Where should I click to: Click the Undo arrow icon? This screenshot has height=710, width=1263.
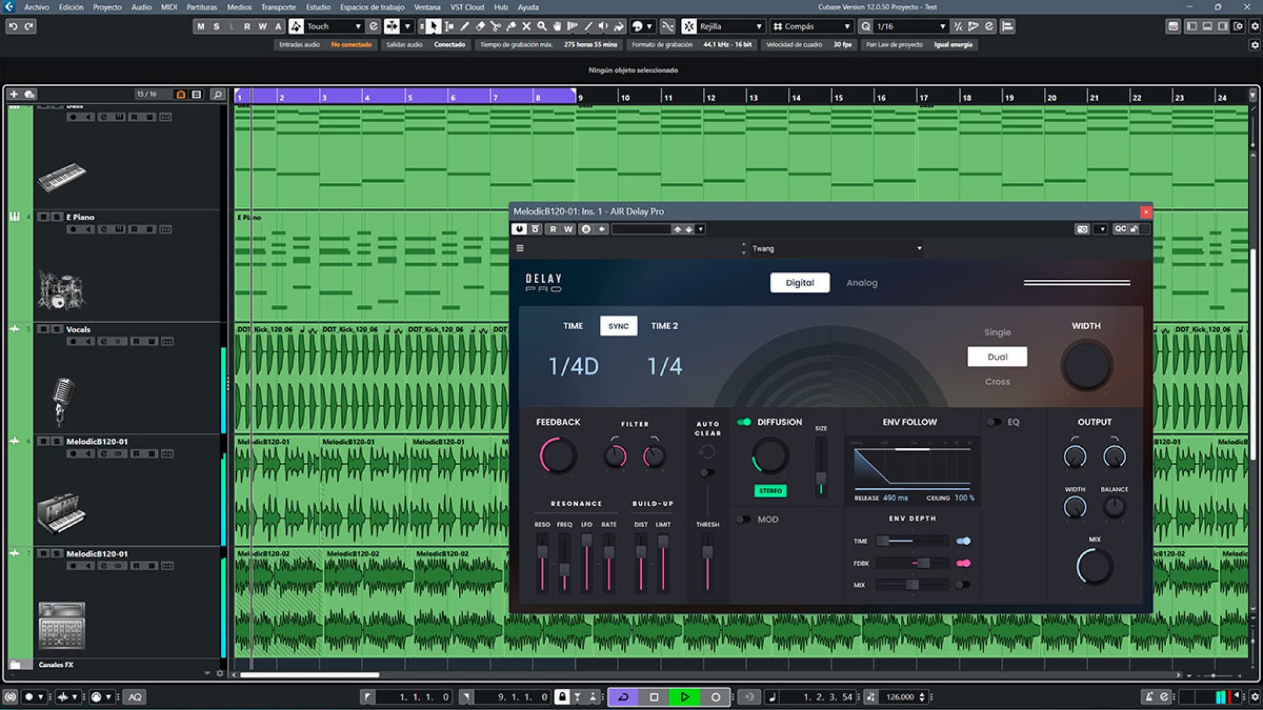13,27
